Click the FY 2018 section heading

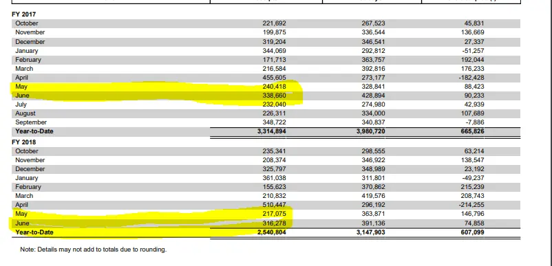(24, 142)
